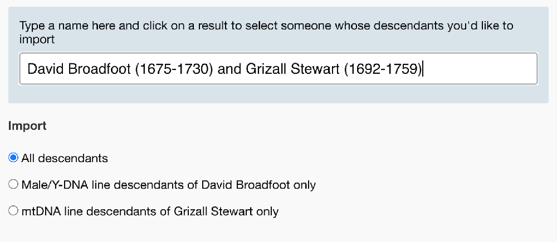Click the 'All descendants' option label
Screen dimensions: 557x242
tap(65, 158)
